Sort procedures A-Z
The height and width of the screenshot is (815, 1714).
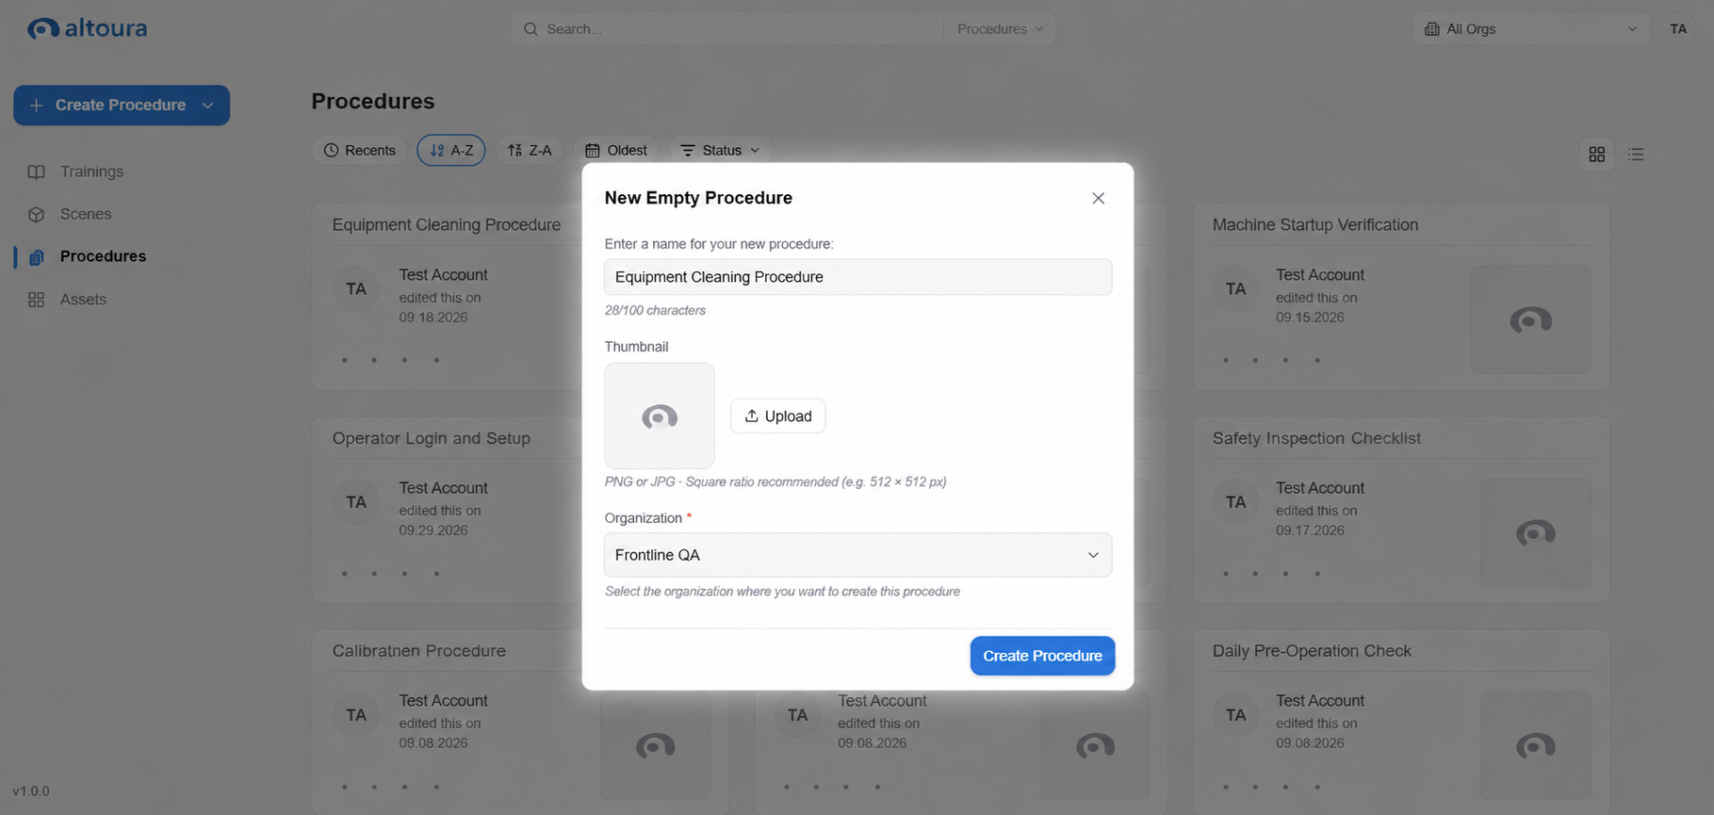451,151
